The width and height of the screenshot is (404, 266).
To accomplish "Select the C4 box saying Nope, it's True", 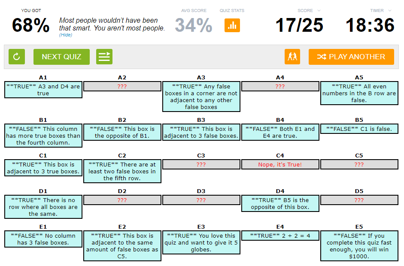I will (280, 164).
